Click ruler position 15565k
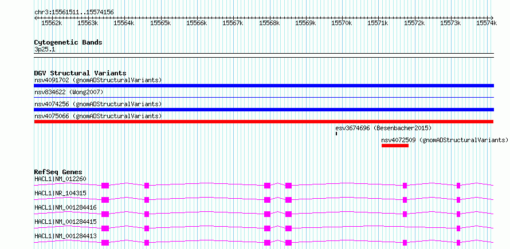This screenshot has height=249, width=510. click(160, 23)
